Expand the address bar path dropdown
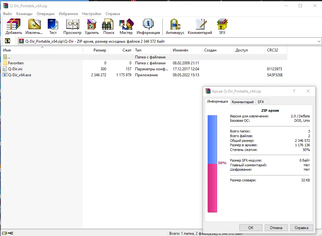 coord(319,41)
